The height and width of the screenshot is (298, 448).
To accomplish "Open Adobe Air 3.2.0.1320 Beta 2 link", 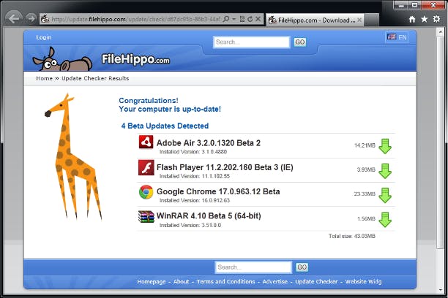I will (209, 143).
